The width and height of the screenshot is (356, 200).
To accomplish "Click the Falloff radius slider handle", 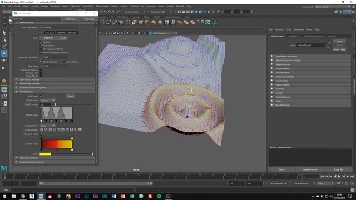I will [x=56, y=104].
